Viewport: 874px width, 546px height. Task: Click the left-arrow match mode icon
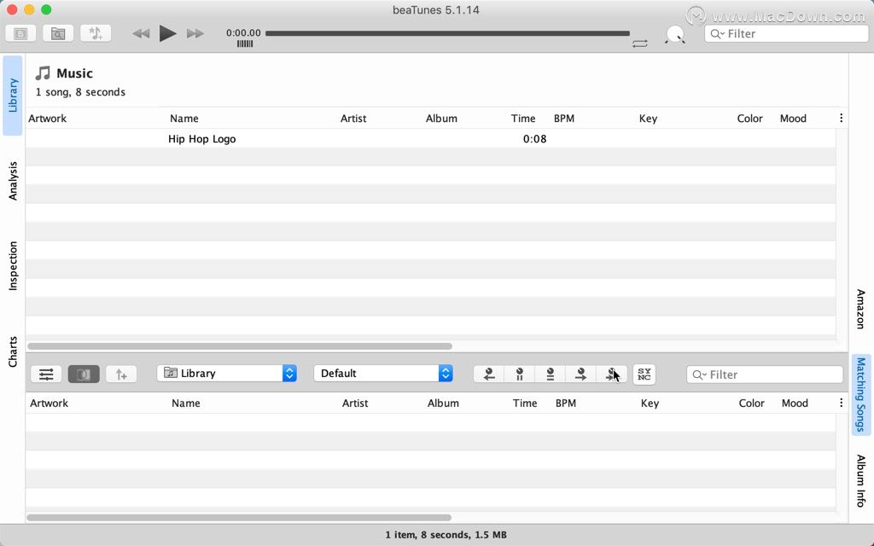pos(489,375)
